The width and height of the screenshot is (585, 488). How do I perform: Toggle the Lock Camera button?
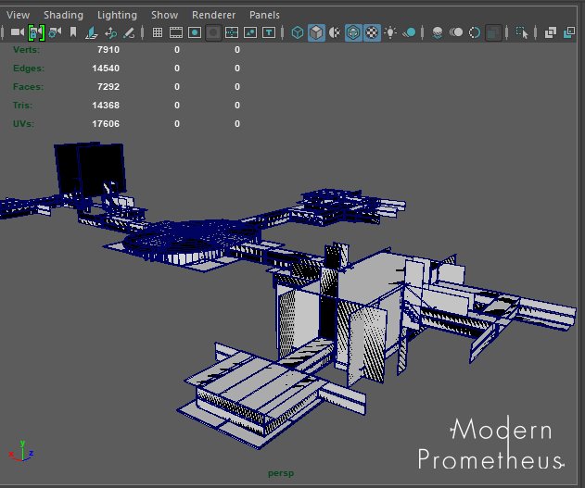(36, 32)
